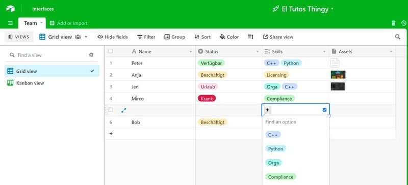This screenshot has width=408, height=185.
Task: Click Peter's Python skill tag
Action: click(291, 63)
